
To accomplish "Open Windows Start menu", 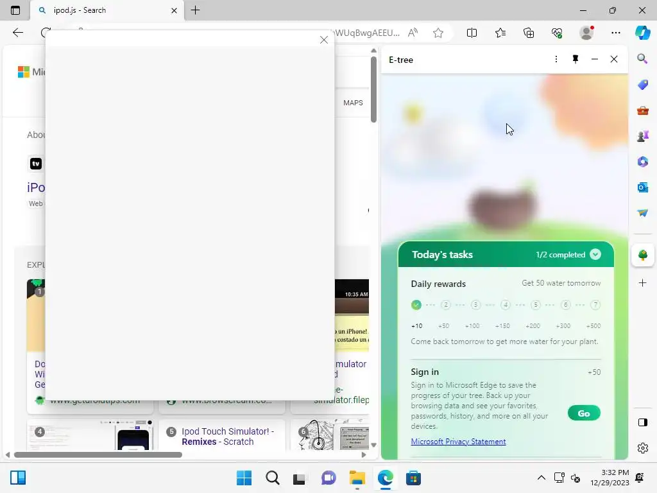I will pos(244,478).
